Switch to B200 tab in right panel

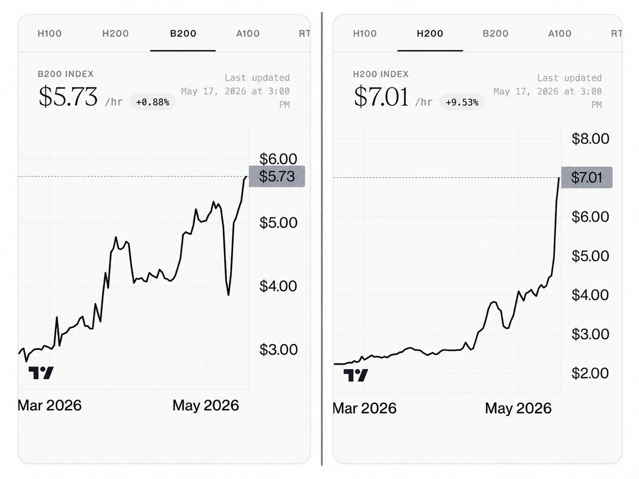click(x=495, y=34)
